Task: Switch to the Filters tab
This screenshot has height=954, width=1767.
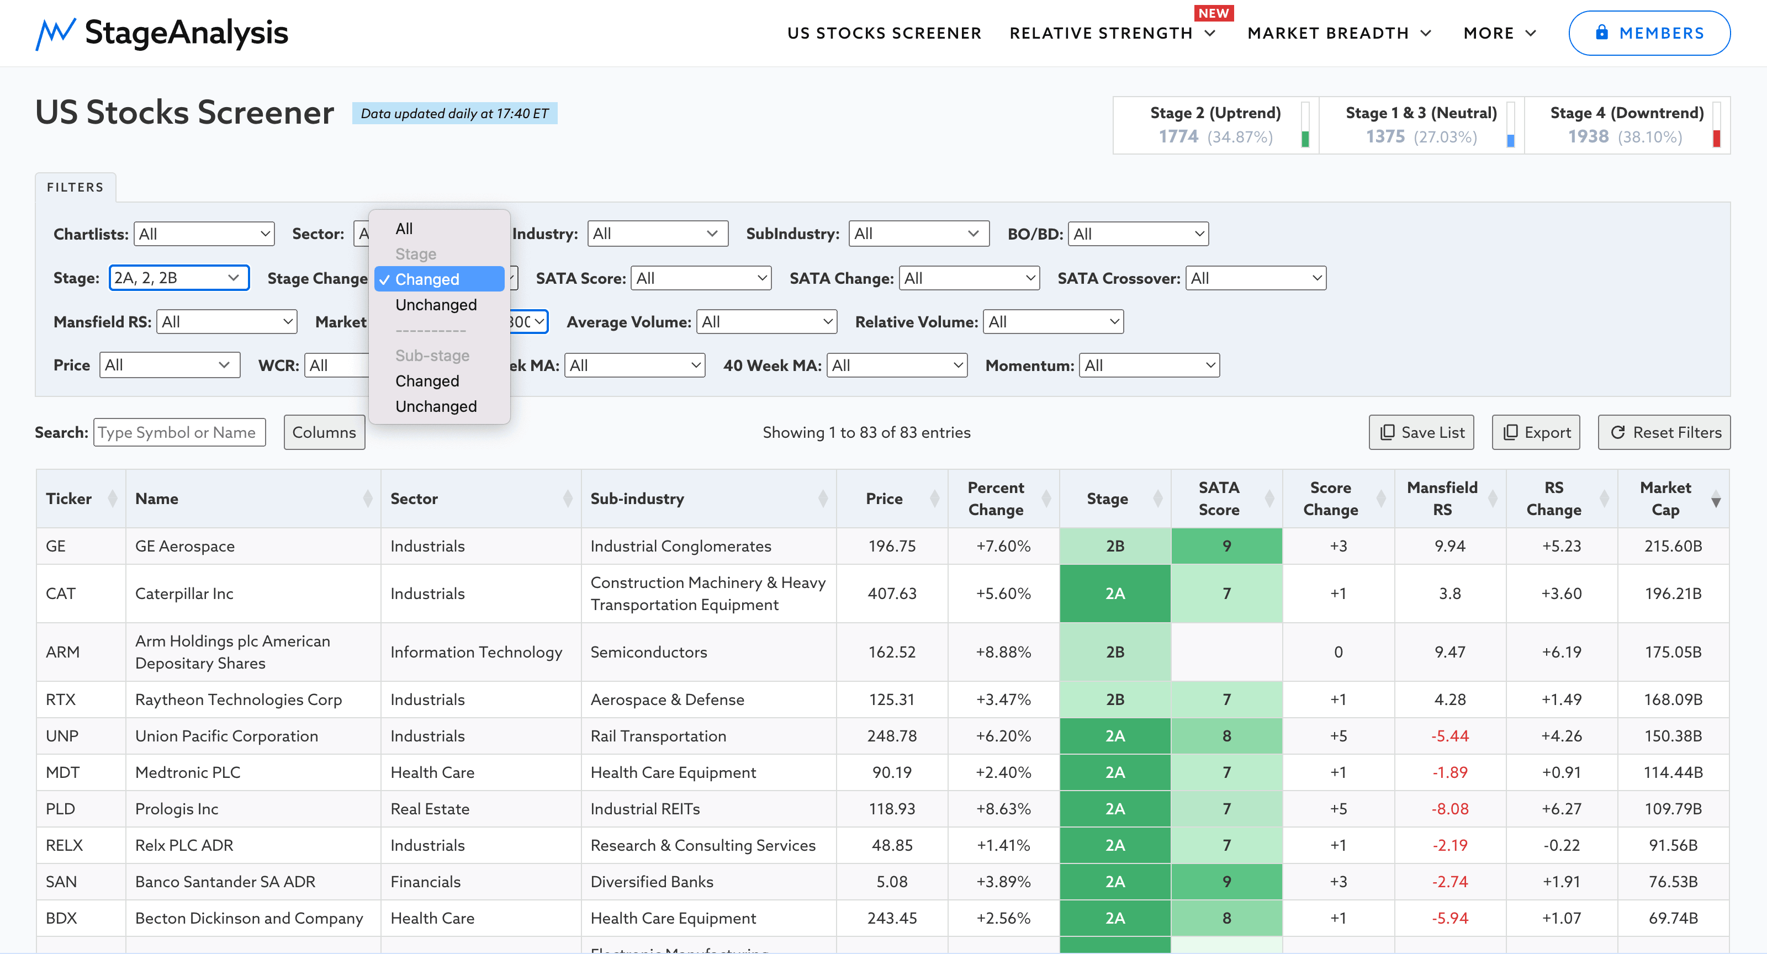Action: pos(76,187)
